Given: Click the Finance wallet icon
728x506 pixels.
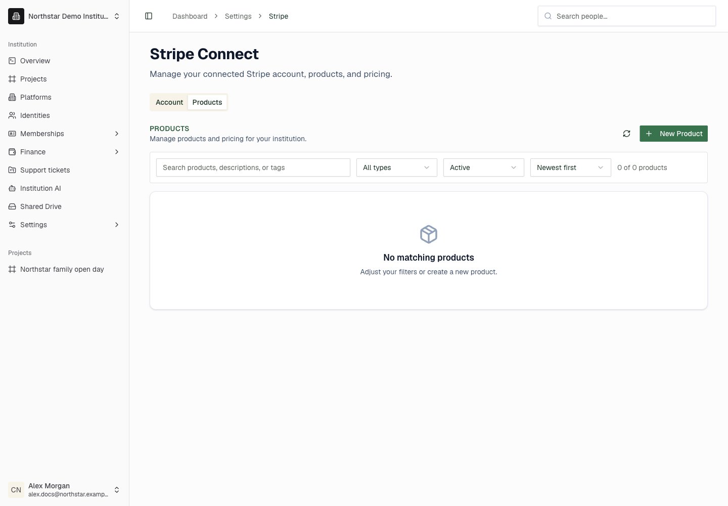Looking at the screenshot, I should coord(12,152).
